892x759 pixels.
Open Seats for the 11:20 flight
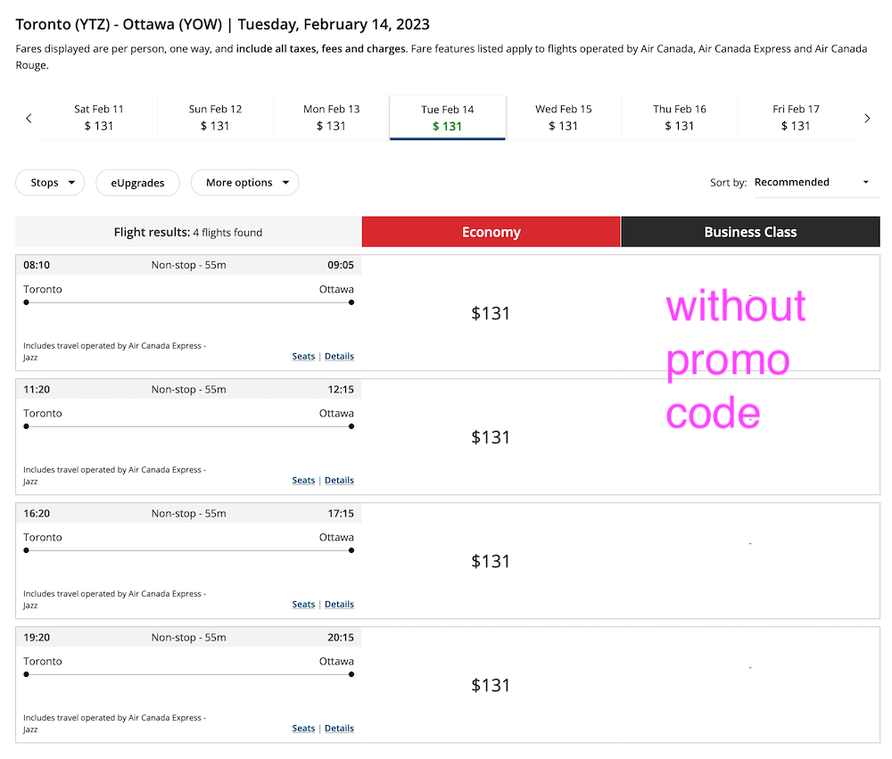[303, 480]
